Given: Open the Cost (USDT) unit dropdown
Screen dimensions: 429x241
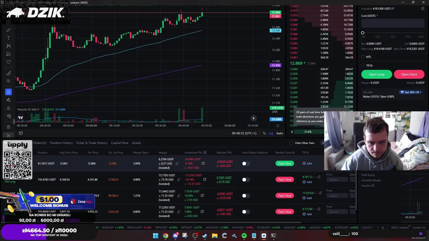Looking at the screenshot, I should click(370, 16).
